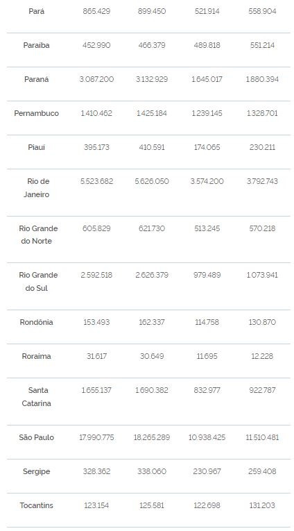Click the Paraíba state name
This screenshot has width=294, height=531.
(x=37, y=45)
